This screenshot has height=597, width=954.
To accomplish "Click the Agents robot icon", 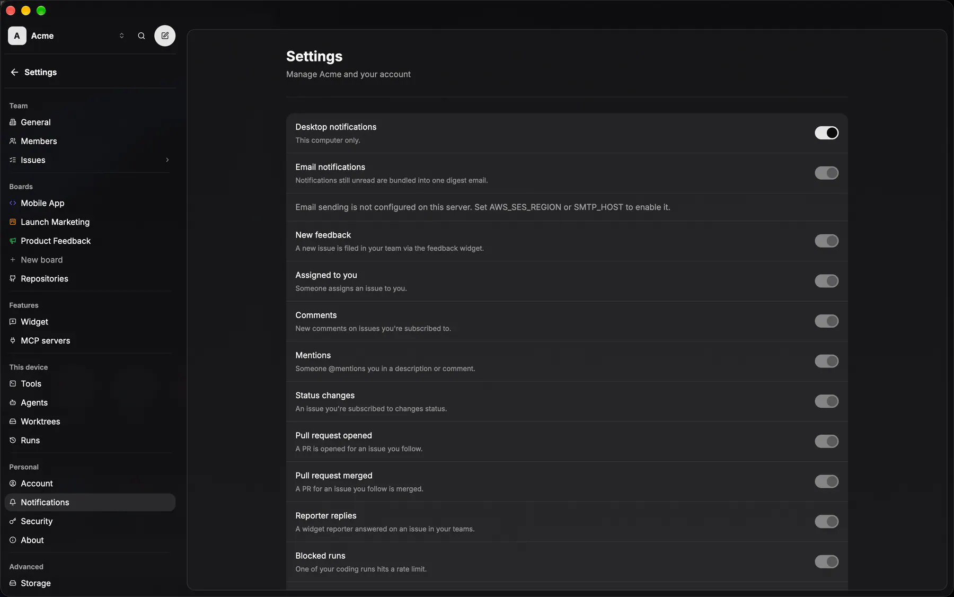I will point(13,402).
